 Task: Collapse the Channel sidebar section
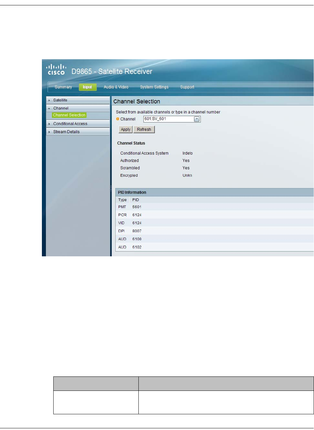tap(78, 108)
